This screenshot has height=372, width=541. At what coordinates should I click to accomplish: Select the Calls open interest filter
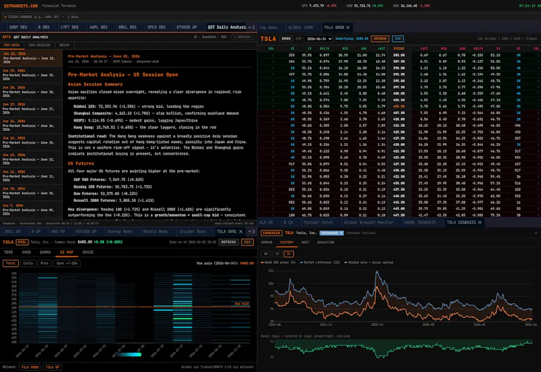28,263
